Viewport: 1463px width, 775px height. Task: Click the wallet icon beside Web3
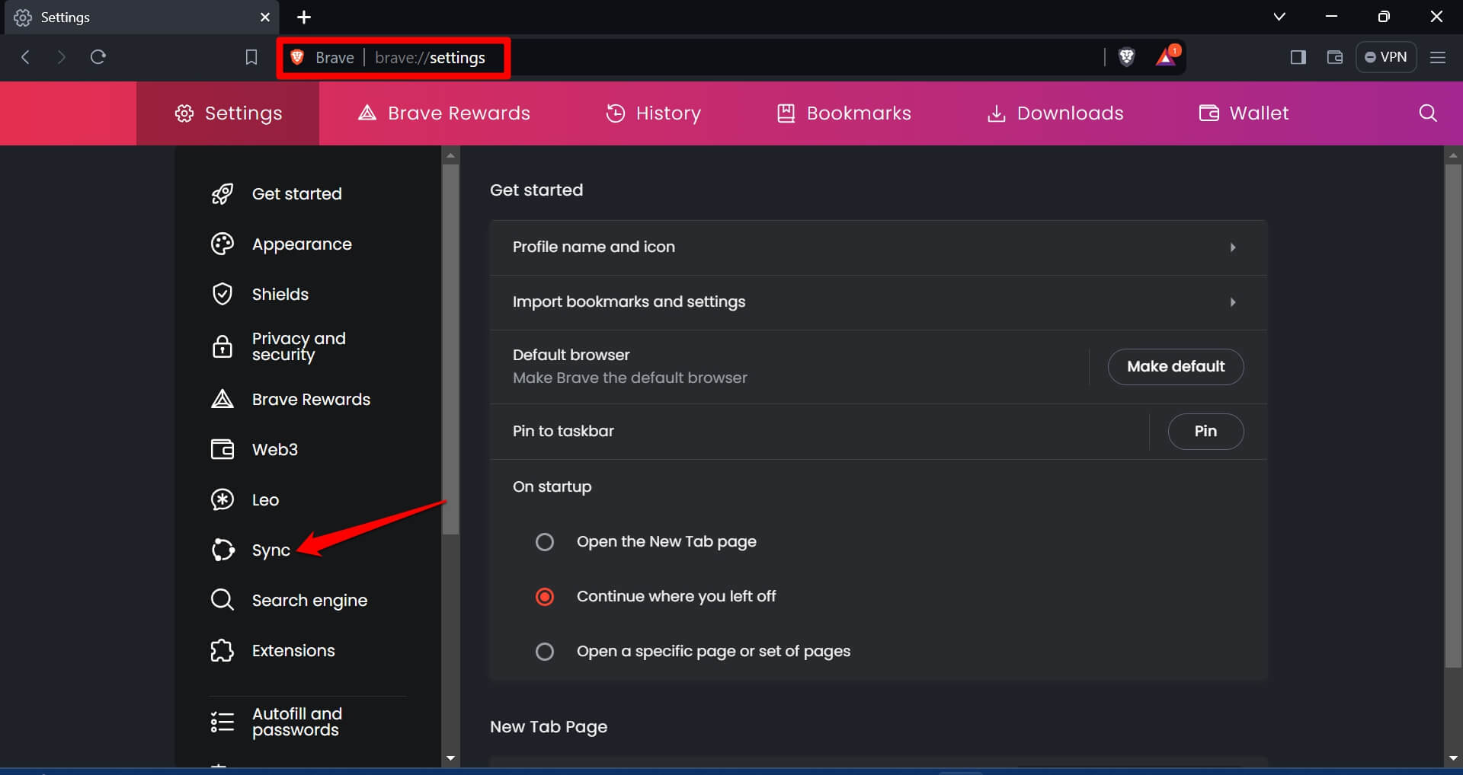coord(222,449)
